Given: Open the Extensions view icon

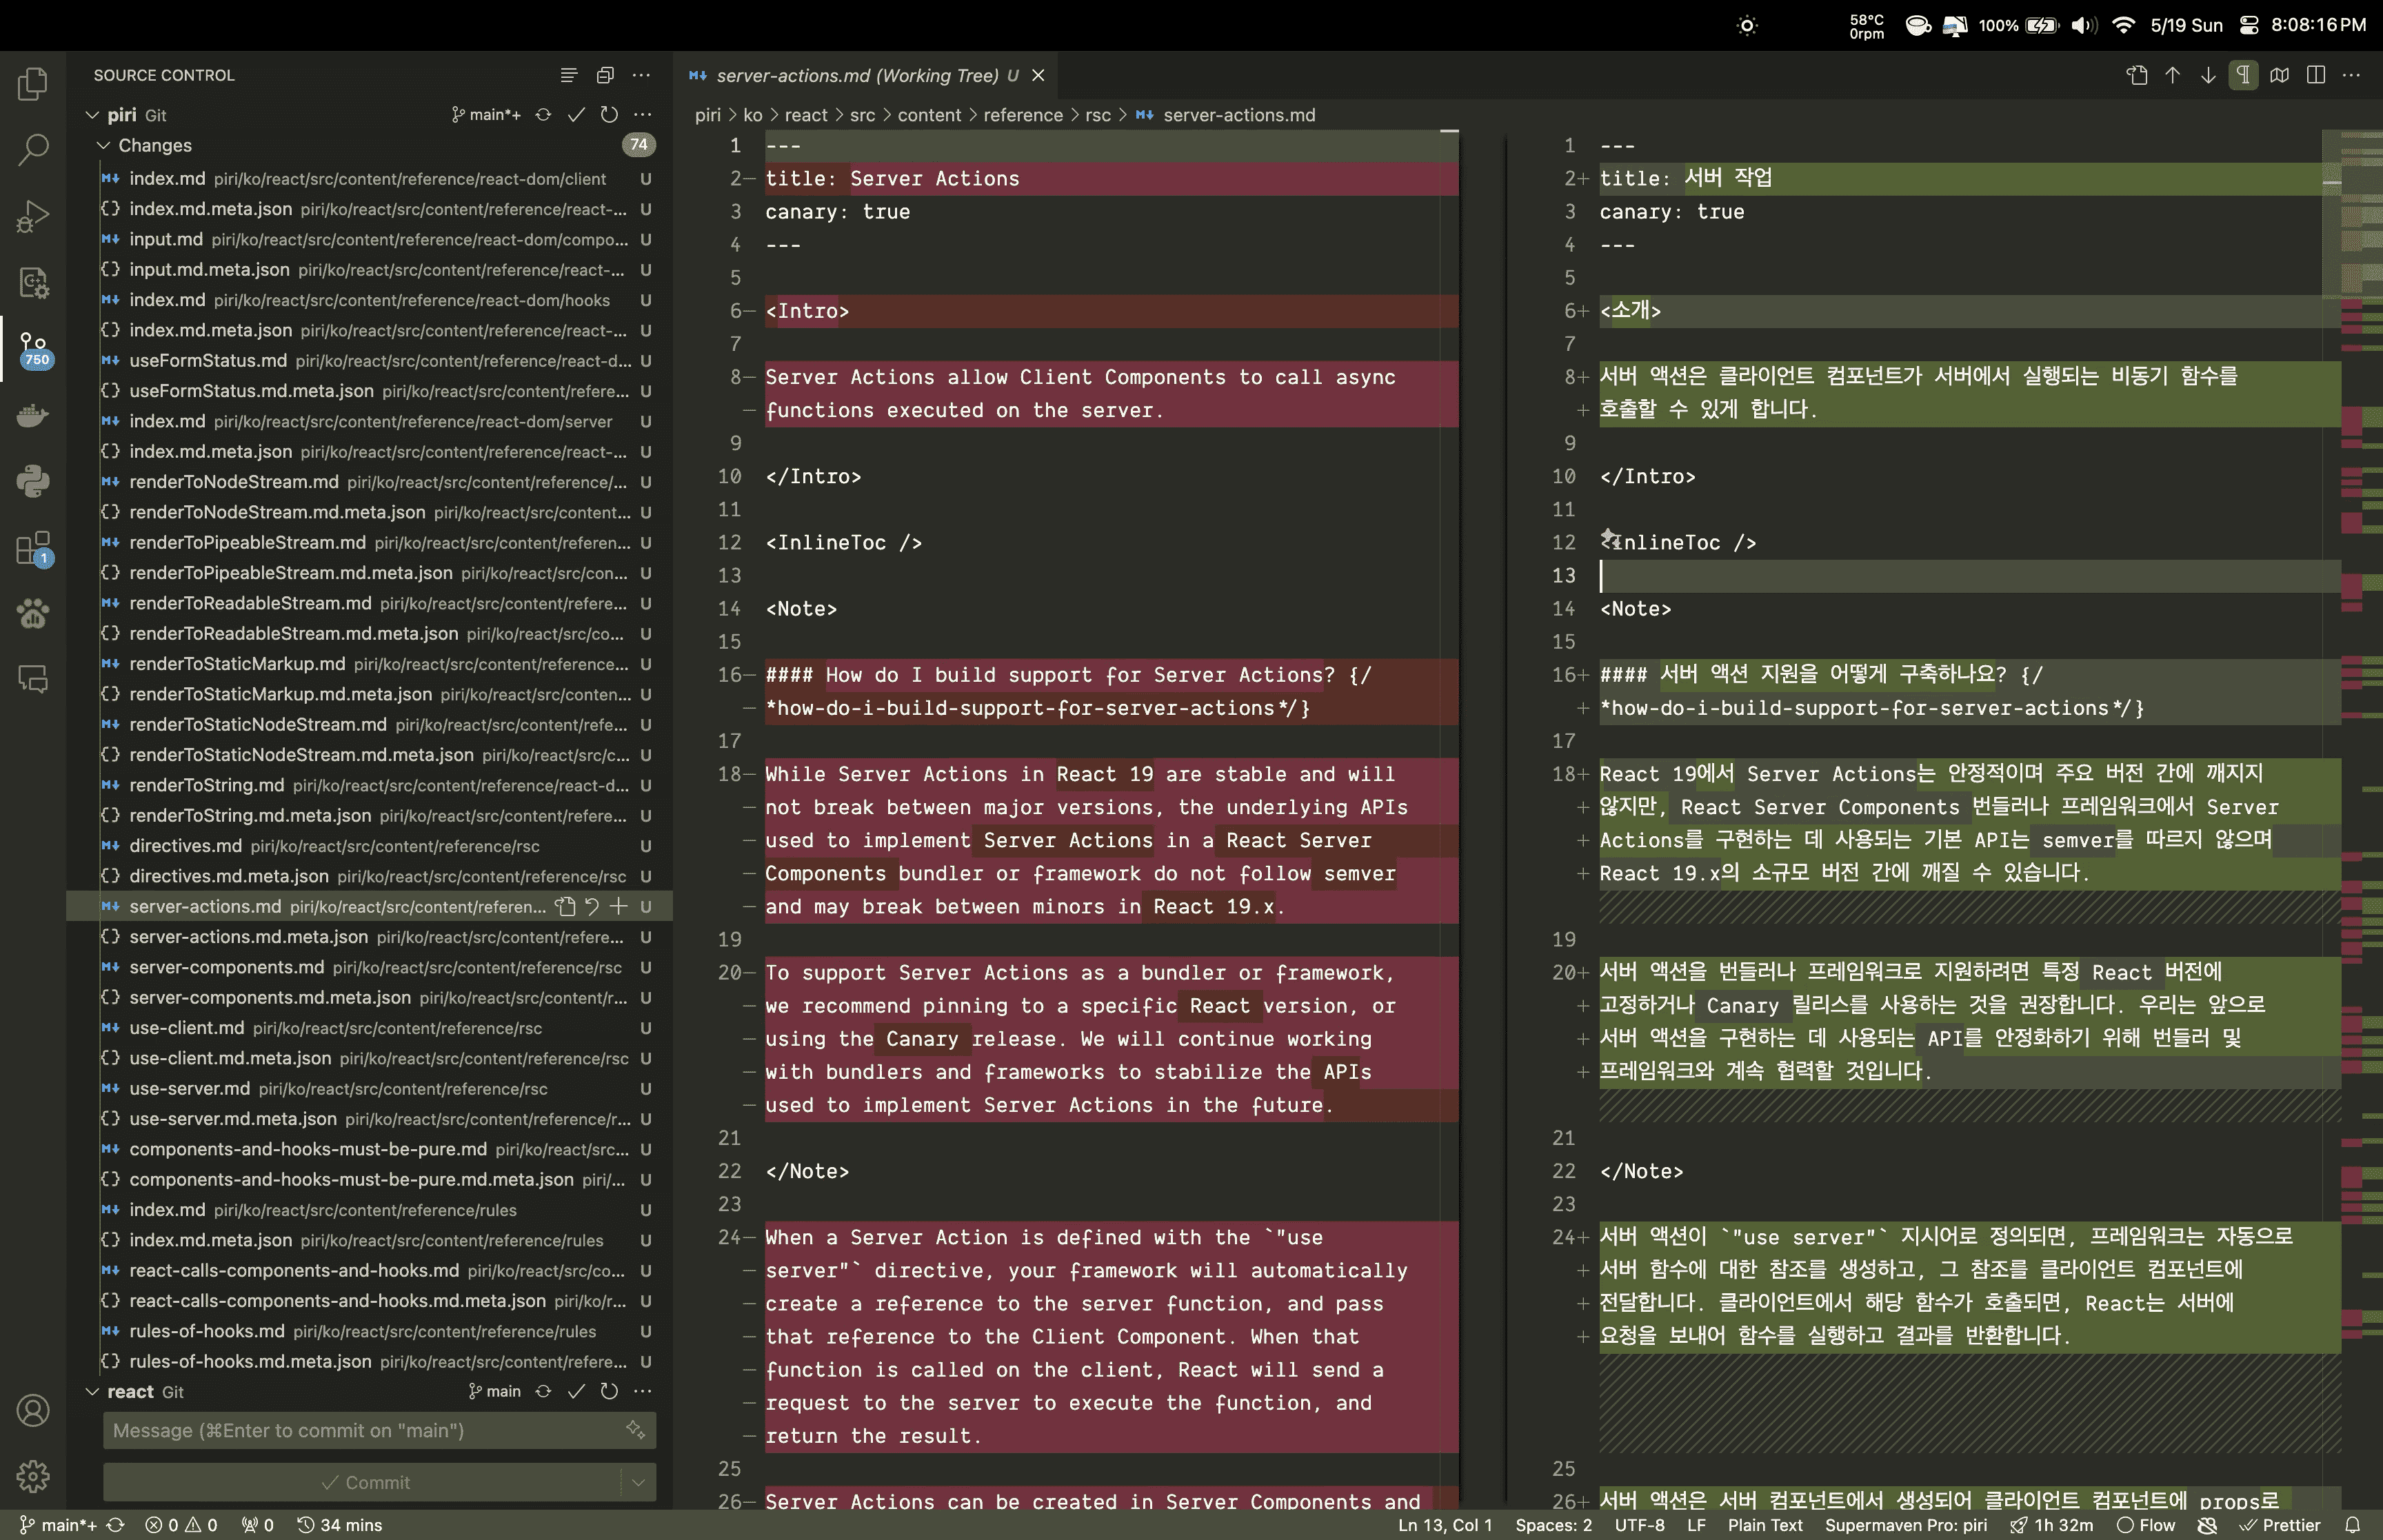Looking at the screenshot, I should [33, 548].
